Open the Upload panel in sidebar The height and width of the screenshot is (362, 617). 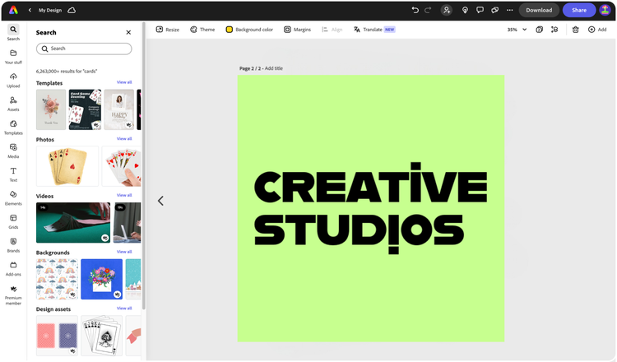click(x=13, y=80)
